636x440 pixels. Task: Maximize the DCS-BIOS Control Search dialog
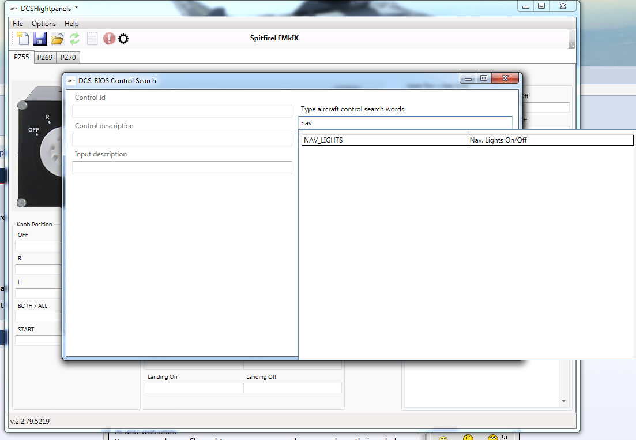tap(484, 78)
